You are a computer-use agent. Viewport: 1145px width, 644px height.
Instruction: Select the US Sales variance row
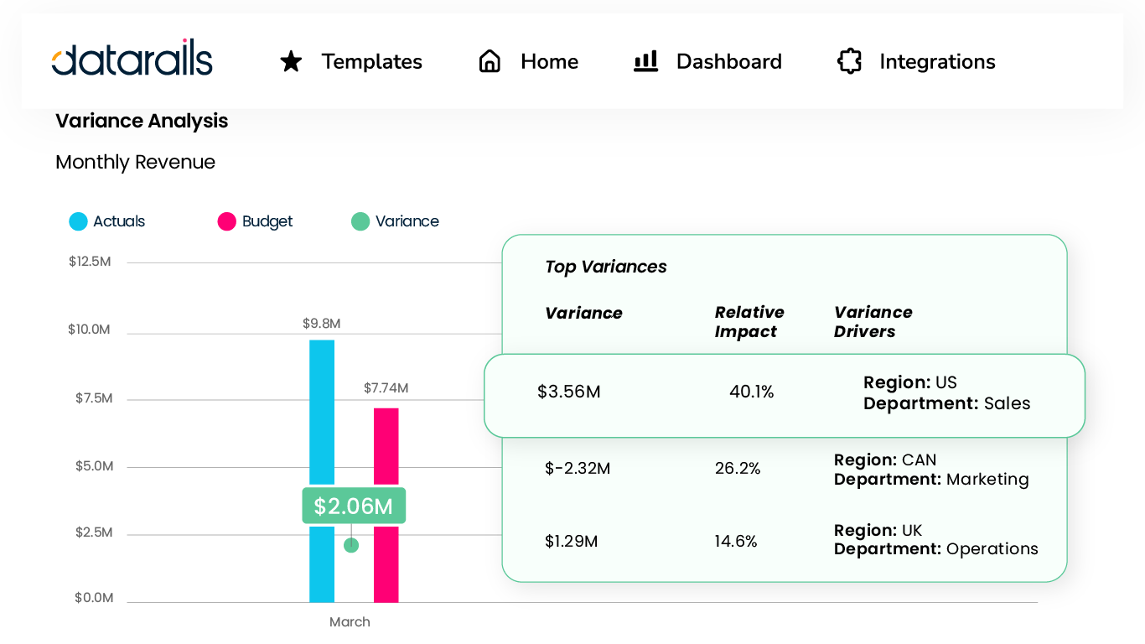tap(784, 393)
